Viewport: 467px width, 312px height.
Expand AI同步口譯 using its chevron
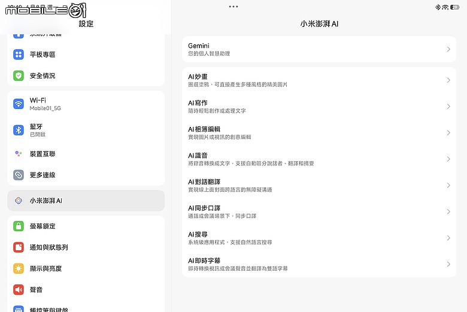point(448,211)
